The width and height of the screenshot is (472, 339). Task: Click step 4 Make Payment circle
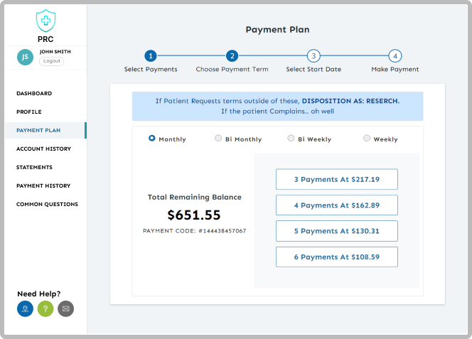tap(395, 56)
